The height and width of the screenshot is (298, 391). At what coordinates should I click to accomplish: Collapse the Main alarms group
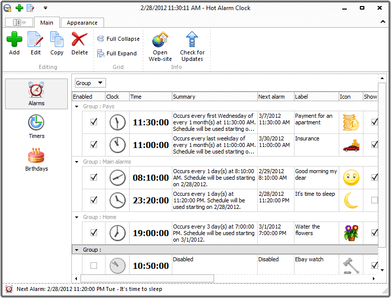(77, 162)
